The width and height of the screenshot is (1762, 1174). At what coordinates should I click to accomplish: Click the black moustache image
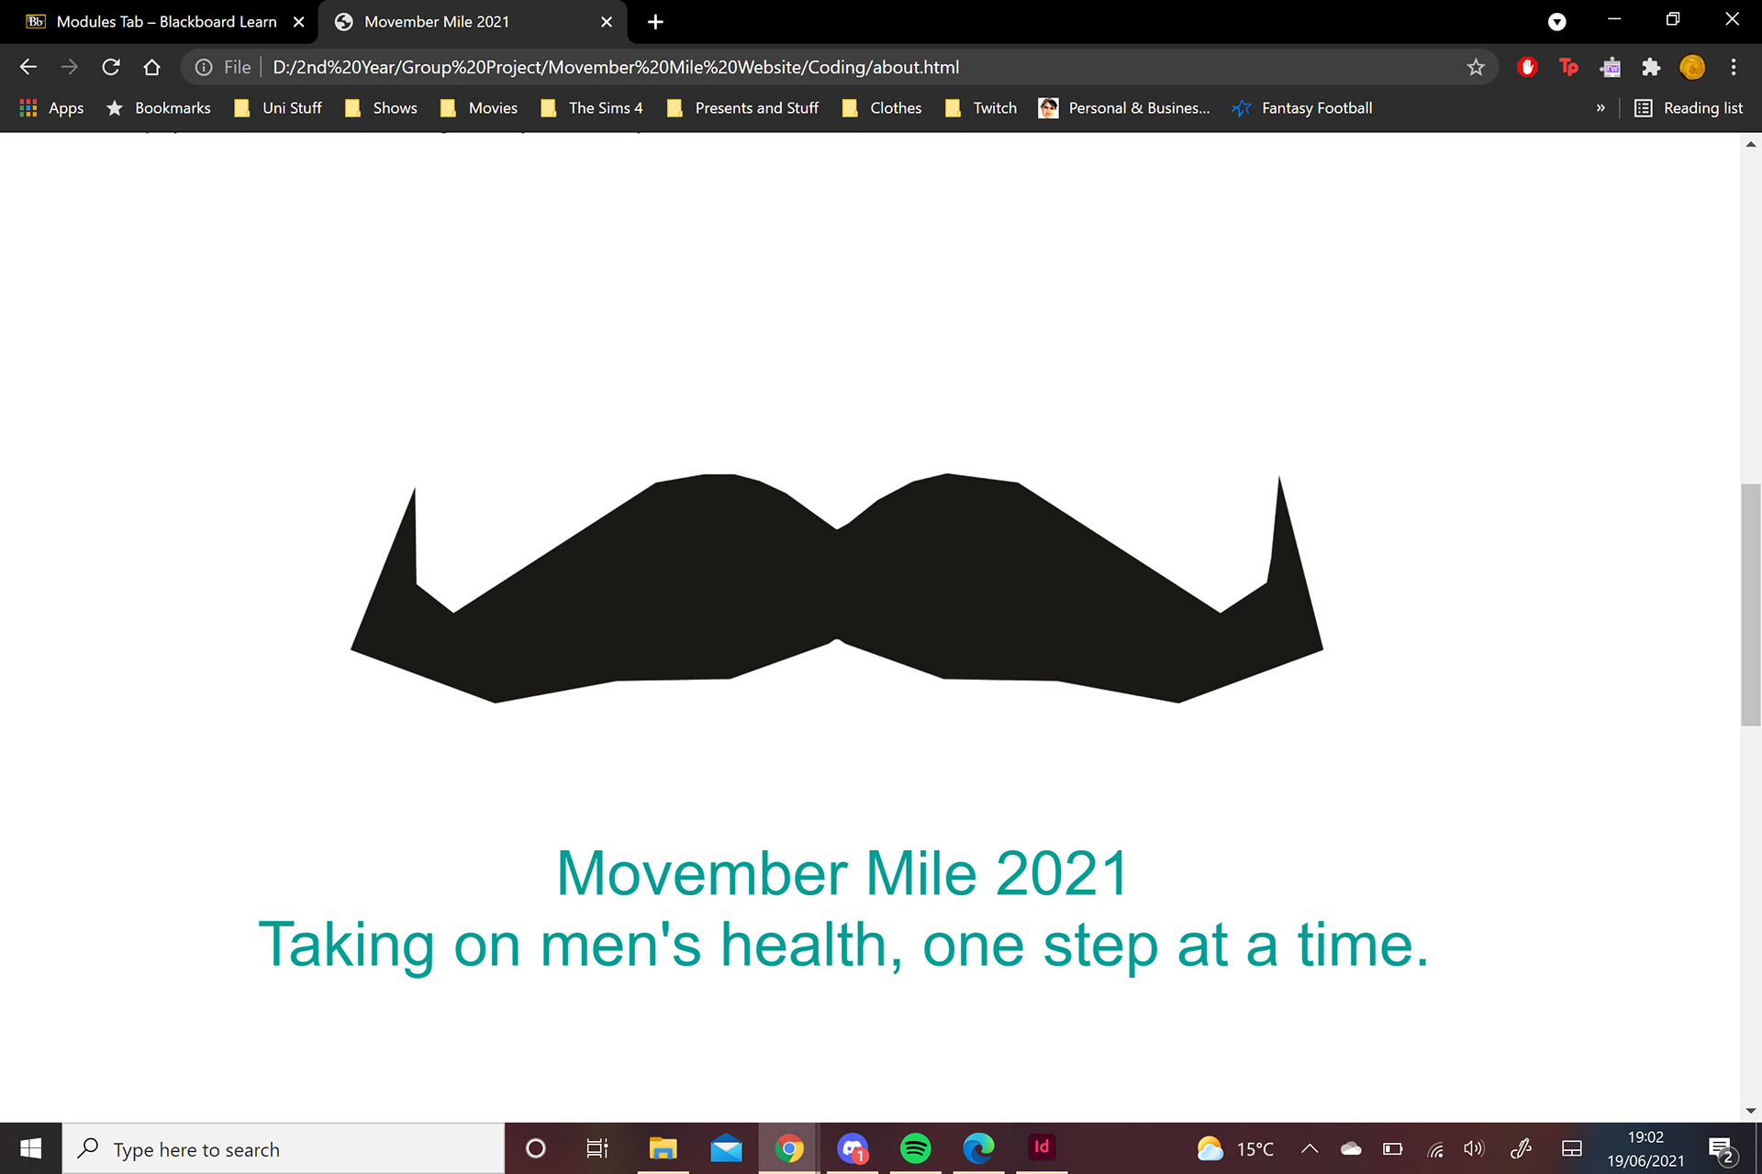[x=837, y=589]
